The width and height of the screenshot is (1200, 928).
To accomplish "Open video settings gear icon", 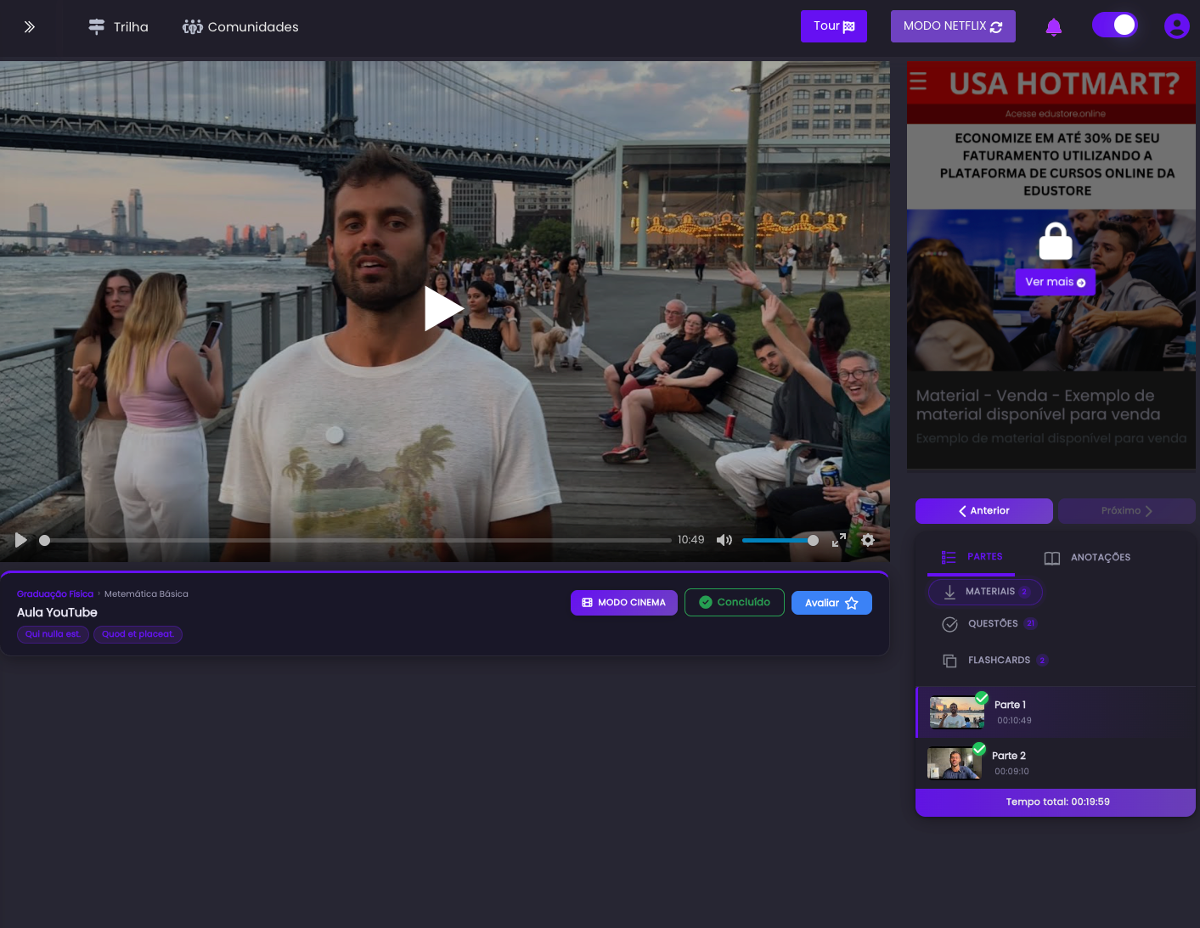I will point(868,540).
